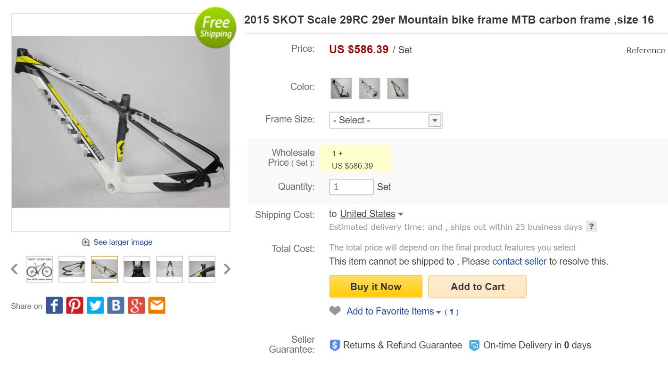
Task: Show the previous thumbnails with left arrow
Action: [x=15, y=269]
